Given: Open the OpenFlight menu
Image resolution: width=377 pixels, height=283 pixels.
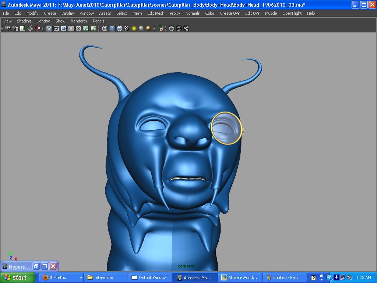Looking at the screenshot, I should point(292,13).
